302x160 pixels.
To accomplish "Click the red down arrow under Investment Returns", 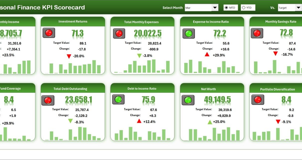I will click(69, 56).
